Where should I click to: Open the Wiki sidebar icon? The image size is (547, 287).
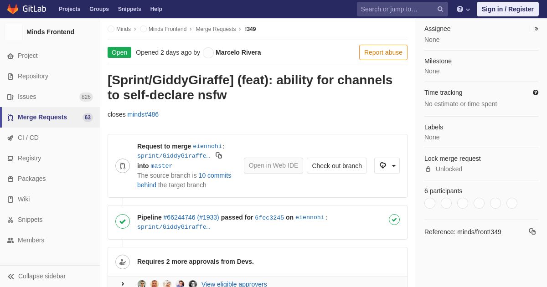[x=10, y=199]
